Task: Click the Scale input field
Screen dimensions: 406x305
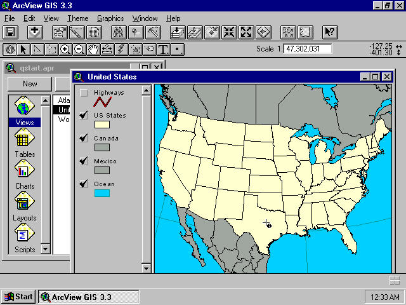Action: coord(308,49)
